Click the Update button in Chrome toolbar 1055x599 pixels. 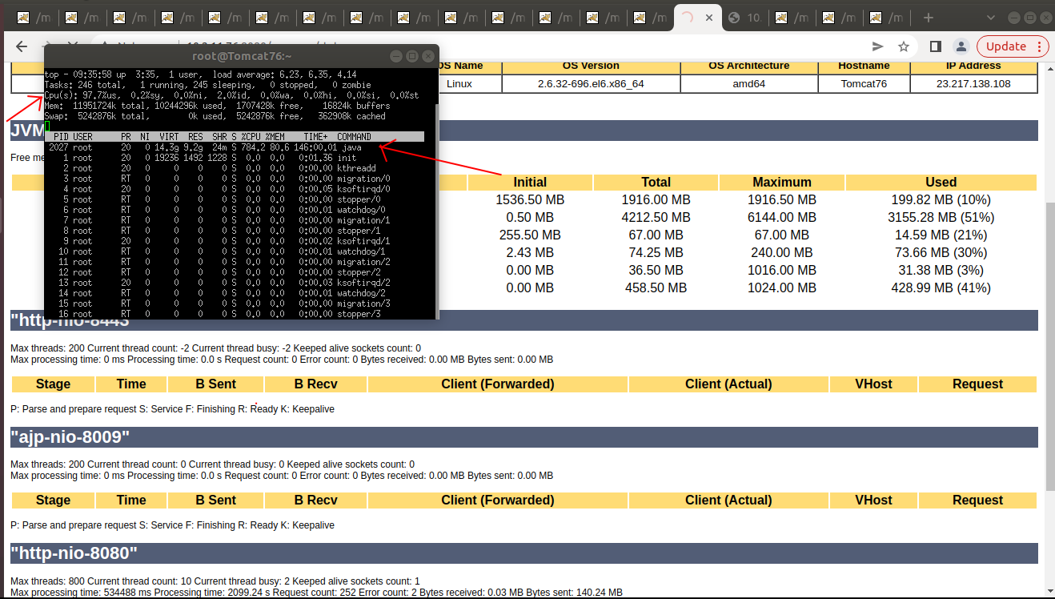(x=1012, y=46)
